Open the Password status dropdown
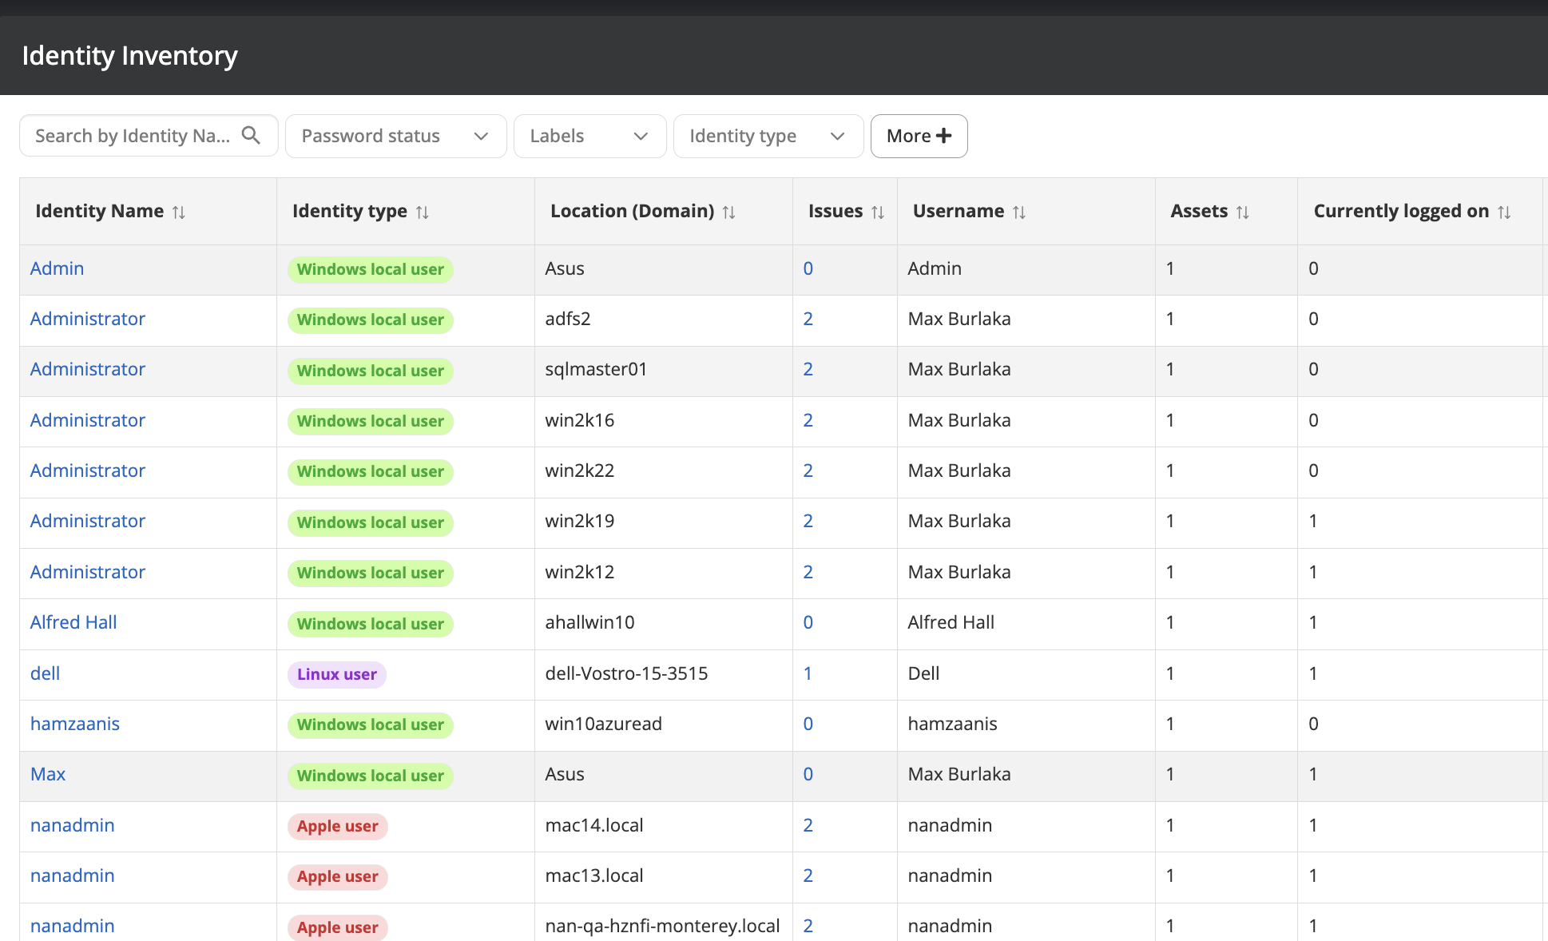This screenshot has height=941, width=1548. pos(395,136)
